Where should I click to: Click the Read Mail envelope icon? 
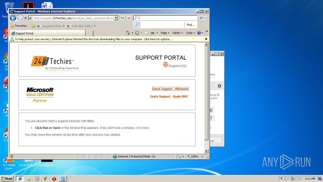(146, 33)
